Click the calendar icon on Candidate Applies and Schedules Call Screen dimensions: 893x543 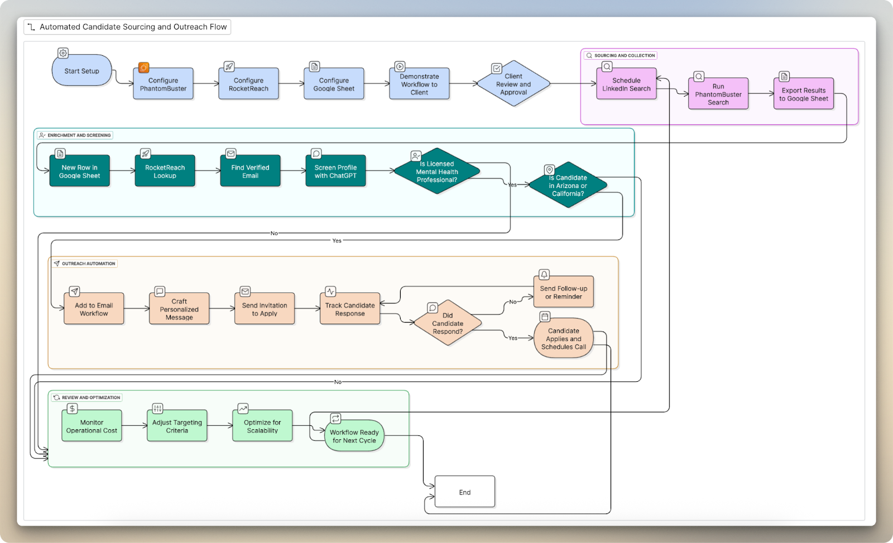[x=545, y=316]
